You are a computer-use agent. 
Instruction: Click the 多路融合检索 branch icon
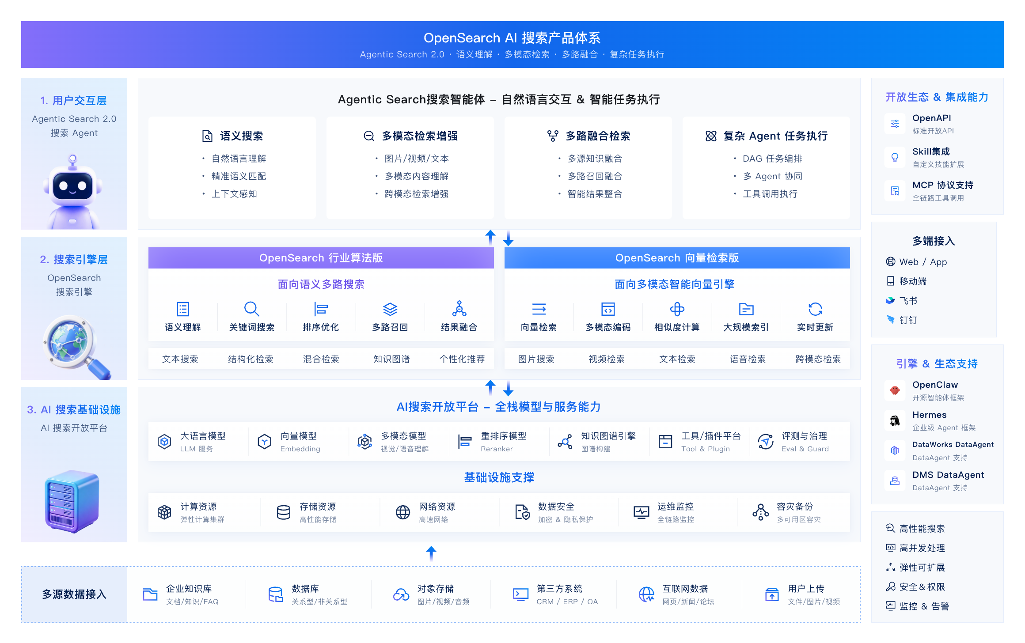tap(553, 136)
